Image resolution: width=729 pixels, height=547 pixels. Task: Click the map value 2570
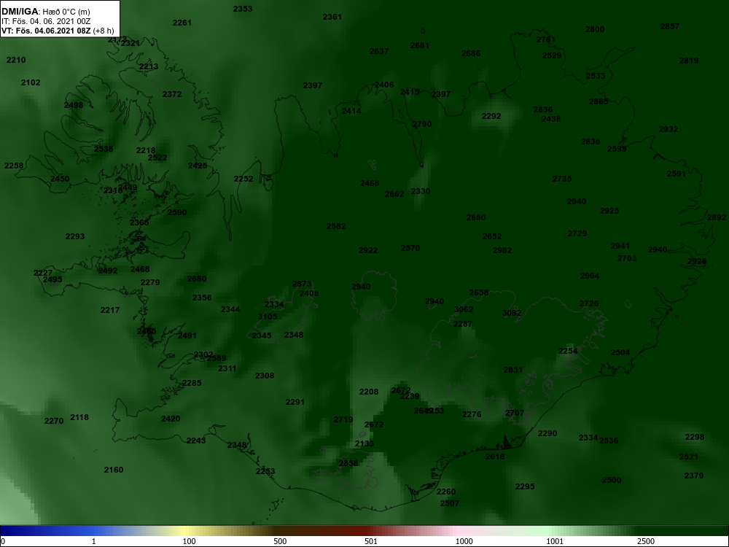pyautogui.click(x=410, y=249)
